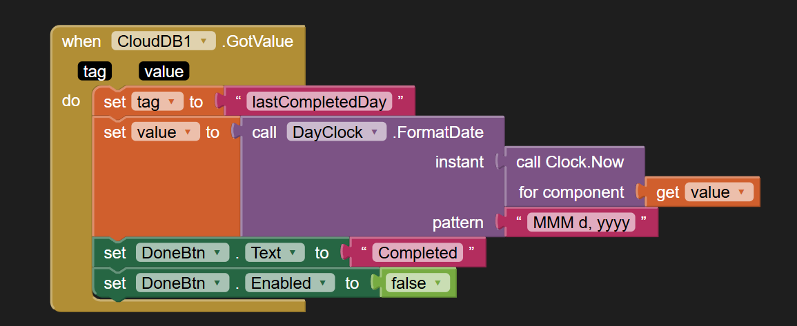
Task: Click the lastCompletedDay text string field
Action: click(x=319, y=102)
